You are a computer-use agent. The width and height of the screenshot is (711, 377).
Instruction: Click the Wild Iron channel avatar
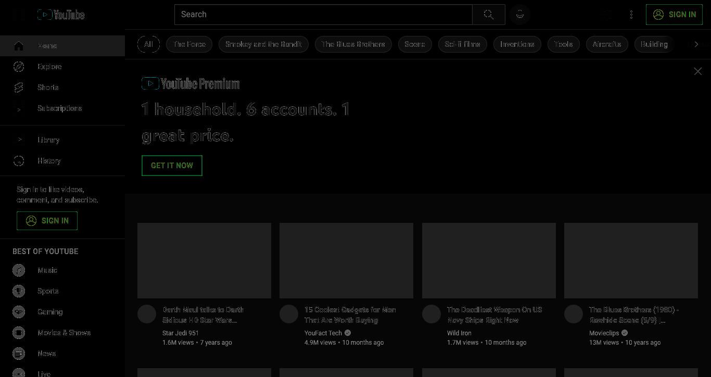pyautogui.click(x=431, y=314)
